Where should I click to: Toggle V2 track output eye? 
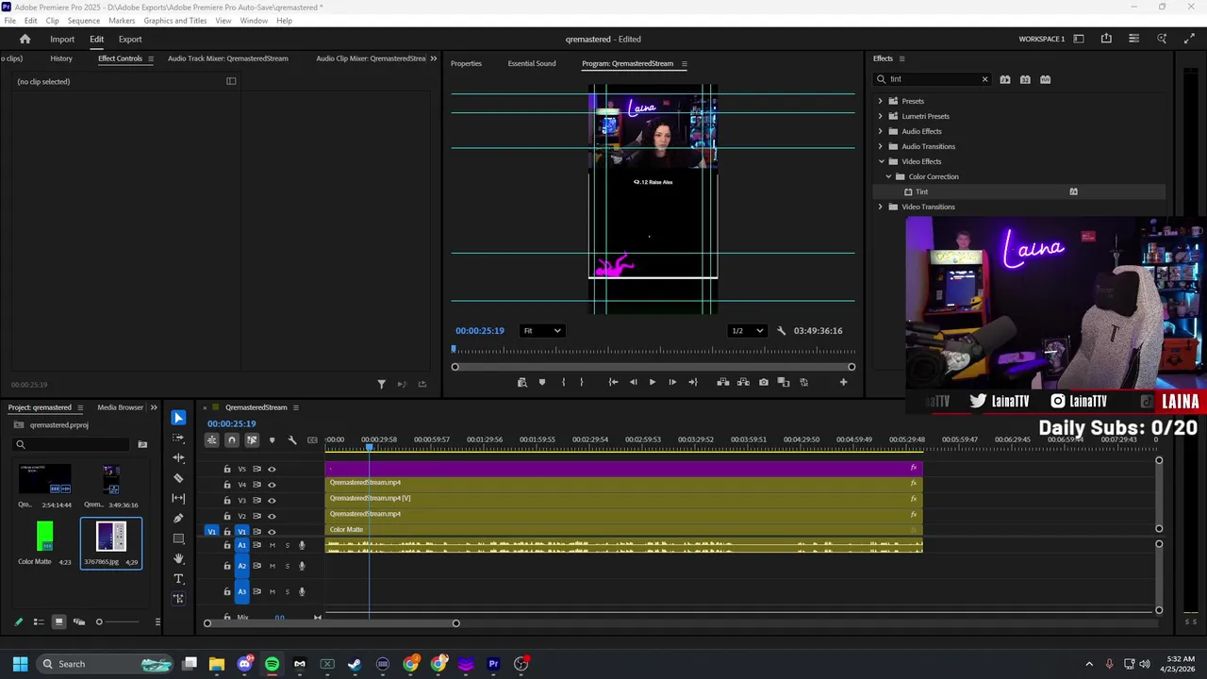click(272, 516)
